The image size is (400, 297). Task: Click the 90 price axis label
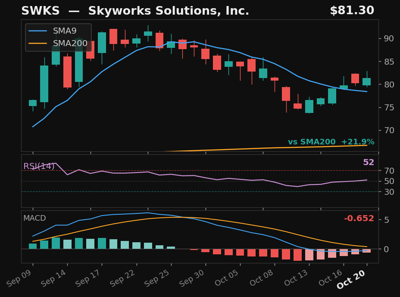389,38
